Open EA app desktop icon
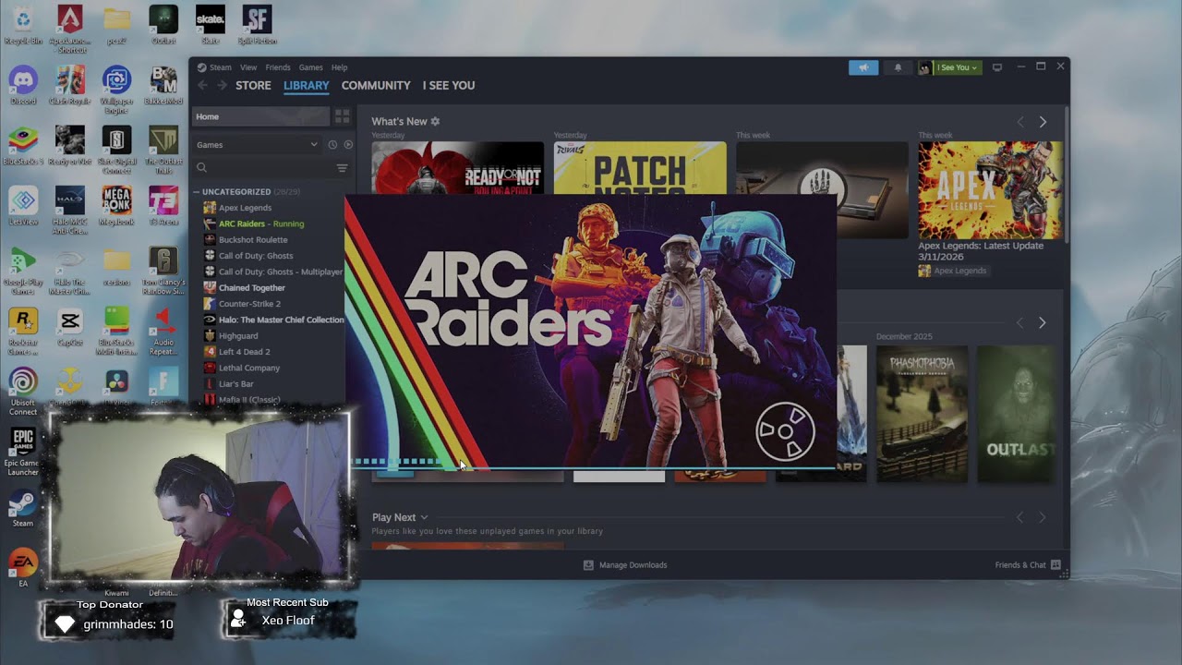This screenshot has height=665, width=1182. [x=23, y=568]
